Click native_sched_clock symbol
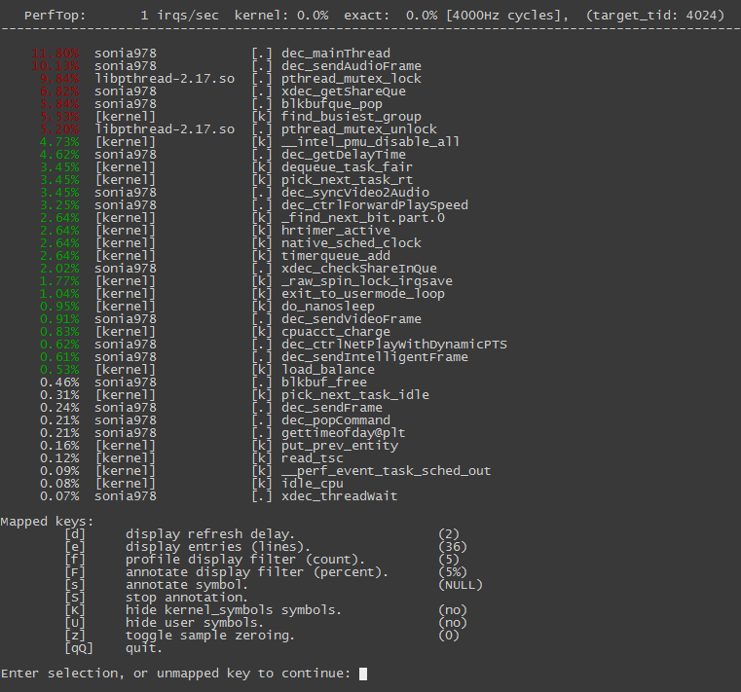Image resolution: width=741 pixels, height=692 pixels. (x=352, y=243)
